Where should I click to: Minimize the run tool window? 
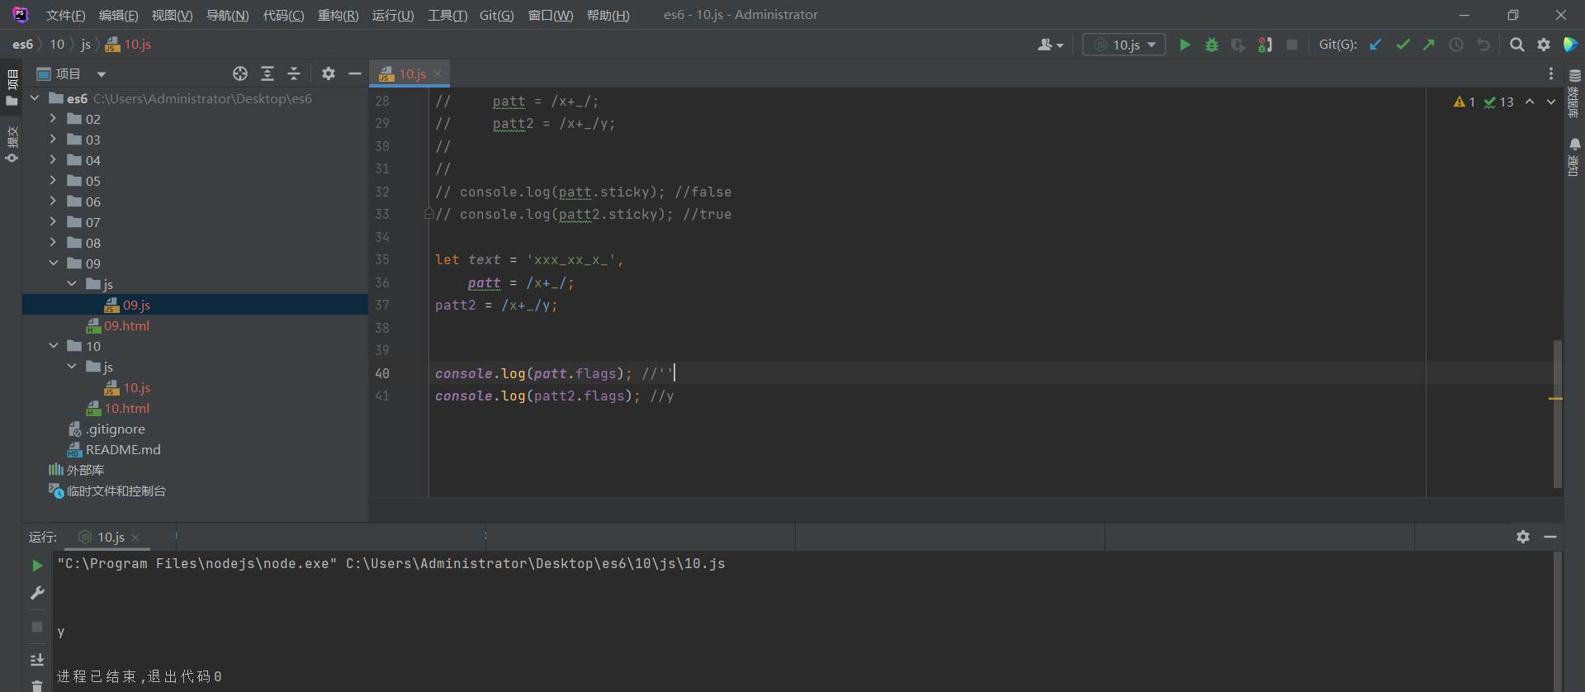[x=1550, y=537]
